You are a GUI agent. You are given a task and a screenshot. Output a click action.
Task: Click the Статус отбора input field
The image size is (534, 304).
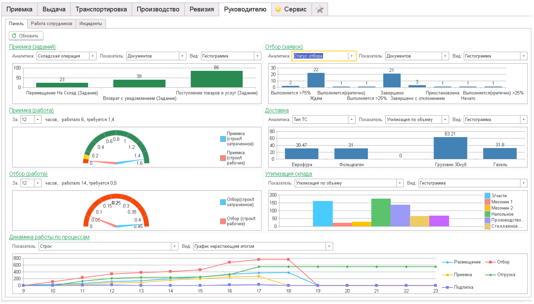coord(320,56)
